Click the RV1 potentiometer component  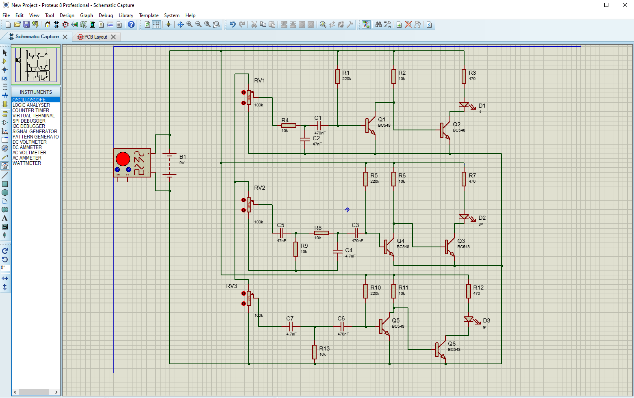click(249, 97)
